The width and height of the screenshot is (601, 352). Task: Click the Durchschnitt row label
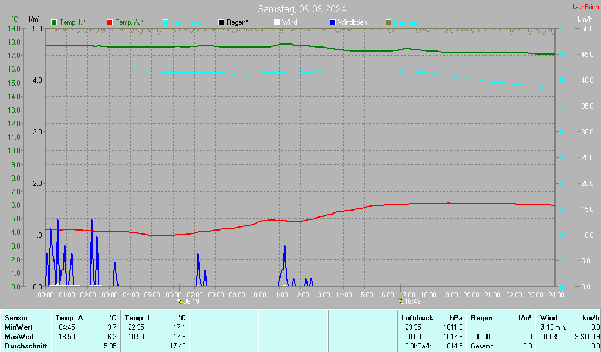[x=26, y=346]
